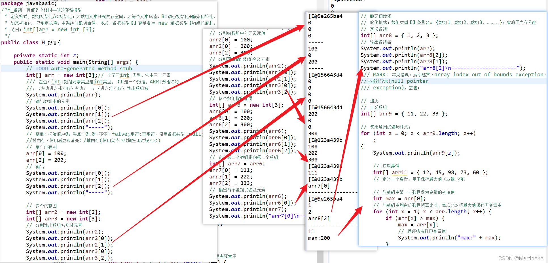Click the 'arr6[1] = 200;' assignment
548x263 pixels.
point(231,118)
